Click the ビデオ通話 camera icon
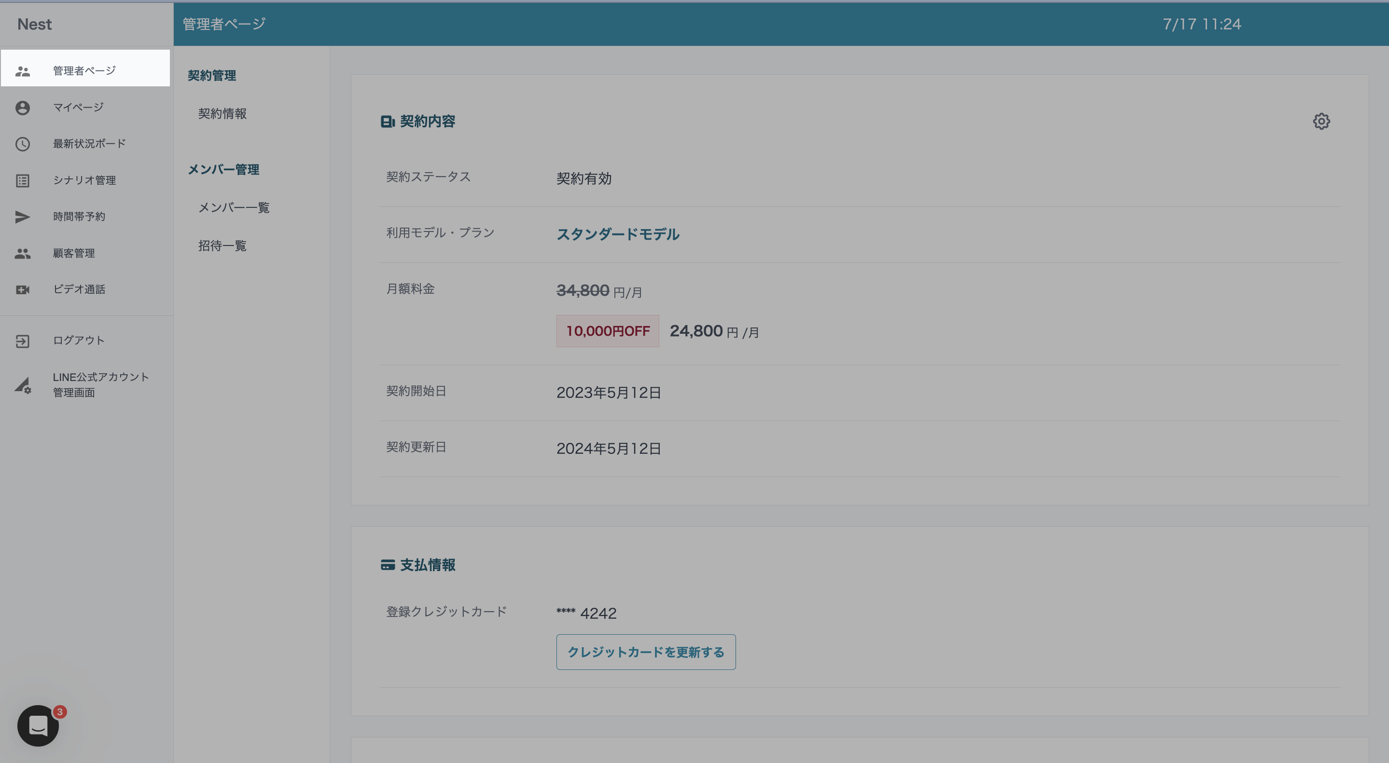This screenshot has height=763, width=1389. click(23, 290)
